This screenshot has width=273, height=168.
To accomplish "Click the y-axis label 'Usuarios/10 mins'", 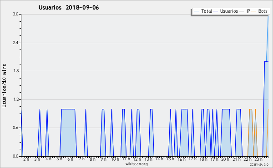I will tap(4, 85).
